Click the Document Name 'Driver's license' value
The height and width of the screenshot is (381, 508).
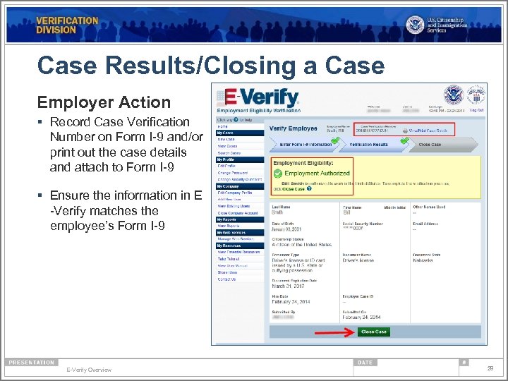[x=358, y=260]
